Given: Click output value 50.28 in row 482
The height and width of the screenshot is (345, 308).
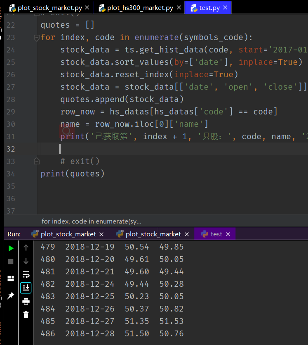Looking at the screenshot, I should (x=172, y=284).
